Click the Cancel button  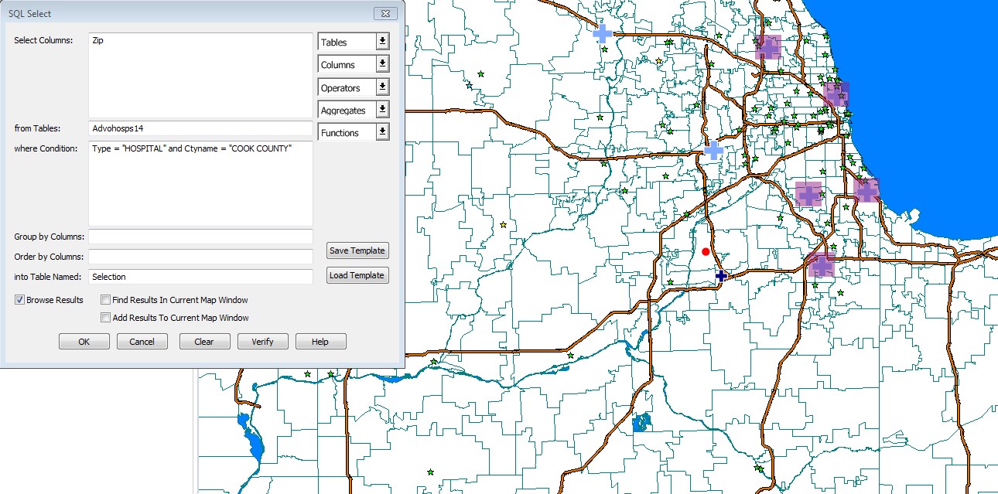tap(142, 342)
